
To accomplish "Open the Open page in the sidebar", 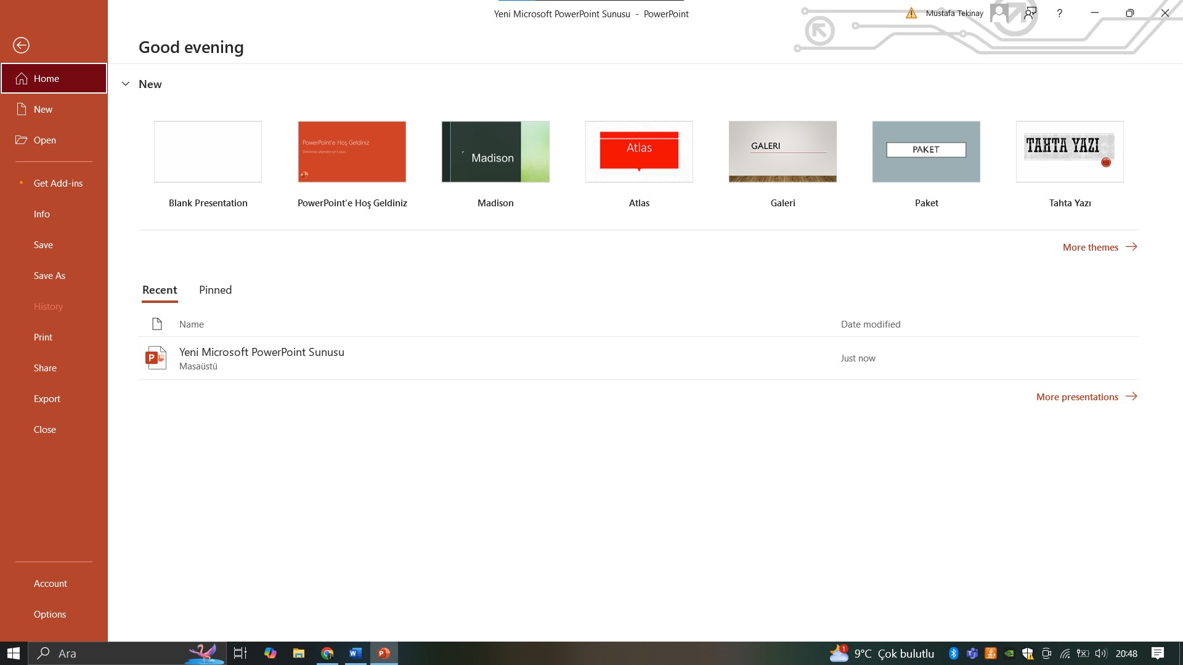I will pos(54,140).
